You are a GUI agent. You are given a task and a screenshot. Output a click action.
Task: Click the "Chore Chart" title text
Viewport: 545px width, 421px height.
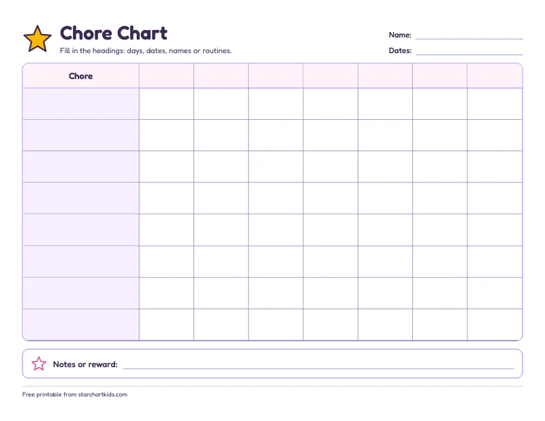point(114,33)
